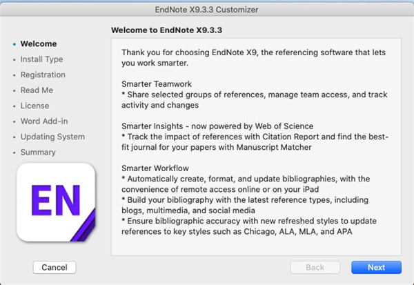
Task: Select the Welcome step in sidebar
Action: click(39, 43)
